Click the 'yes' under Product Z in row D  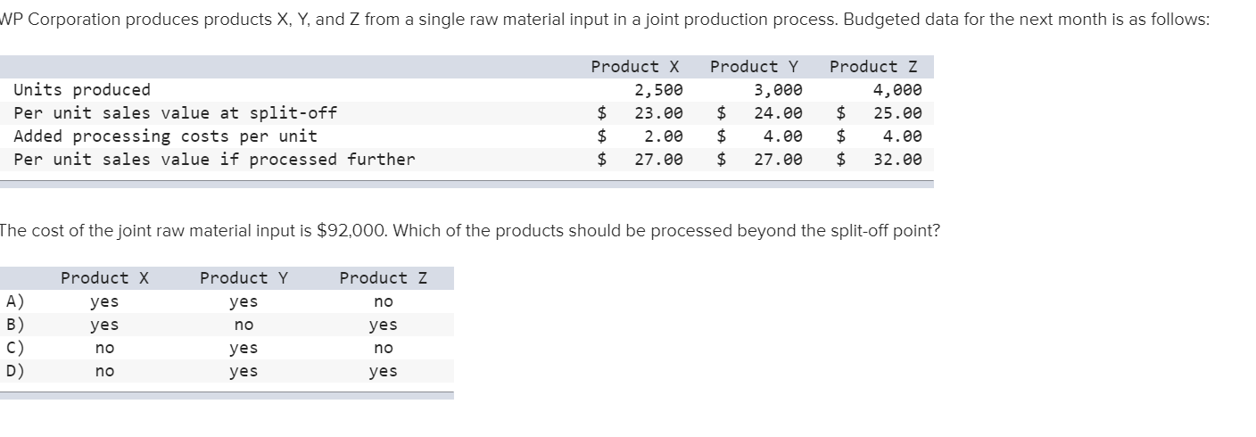coord(384,372)
